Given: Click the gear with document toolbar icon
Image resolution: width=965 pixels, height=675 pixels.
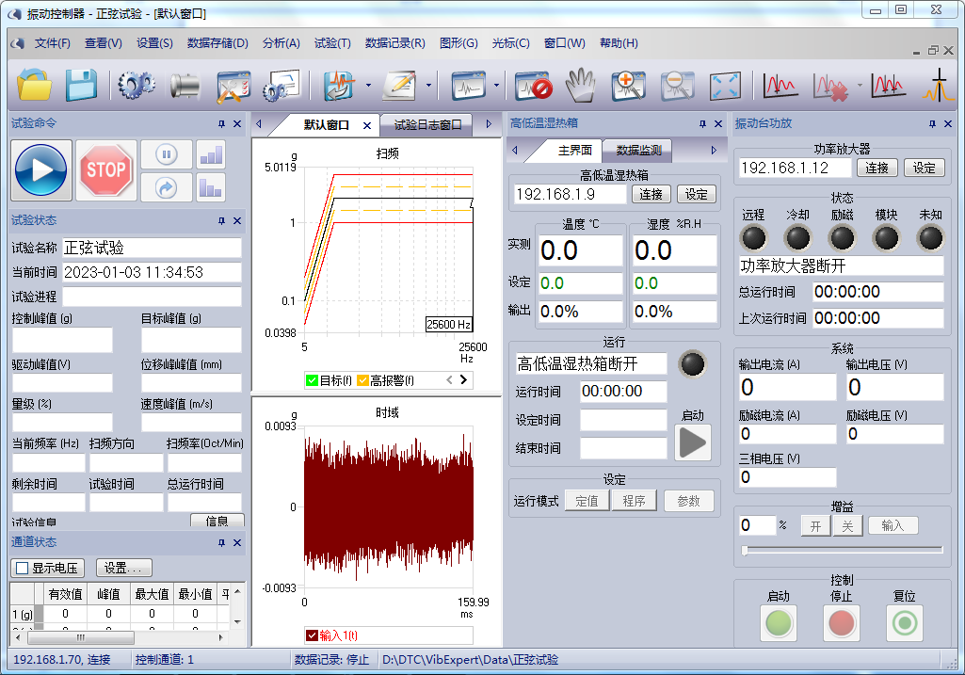Looking at the screenshot, I should coord(281,85).
